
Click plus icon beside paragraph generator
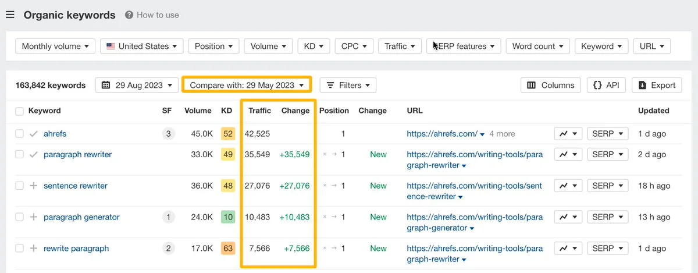coord(34,217)
